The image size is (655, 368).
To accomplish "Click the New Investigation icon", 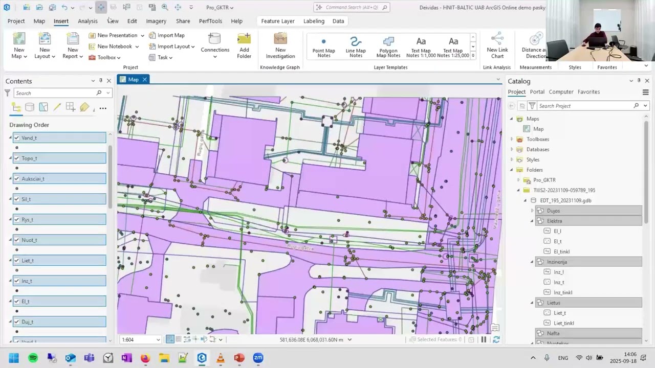I will 280,39.
